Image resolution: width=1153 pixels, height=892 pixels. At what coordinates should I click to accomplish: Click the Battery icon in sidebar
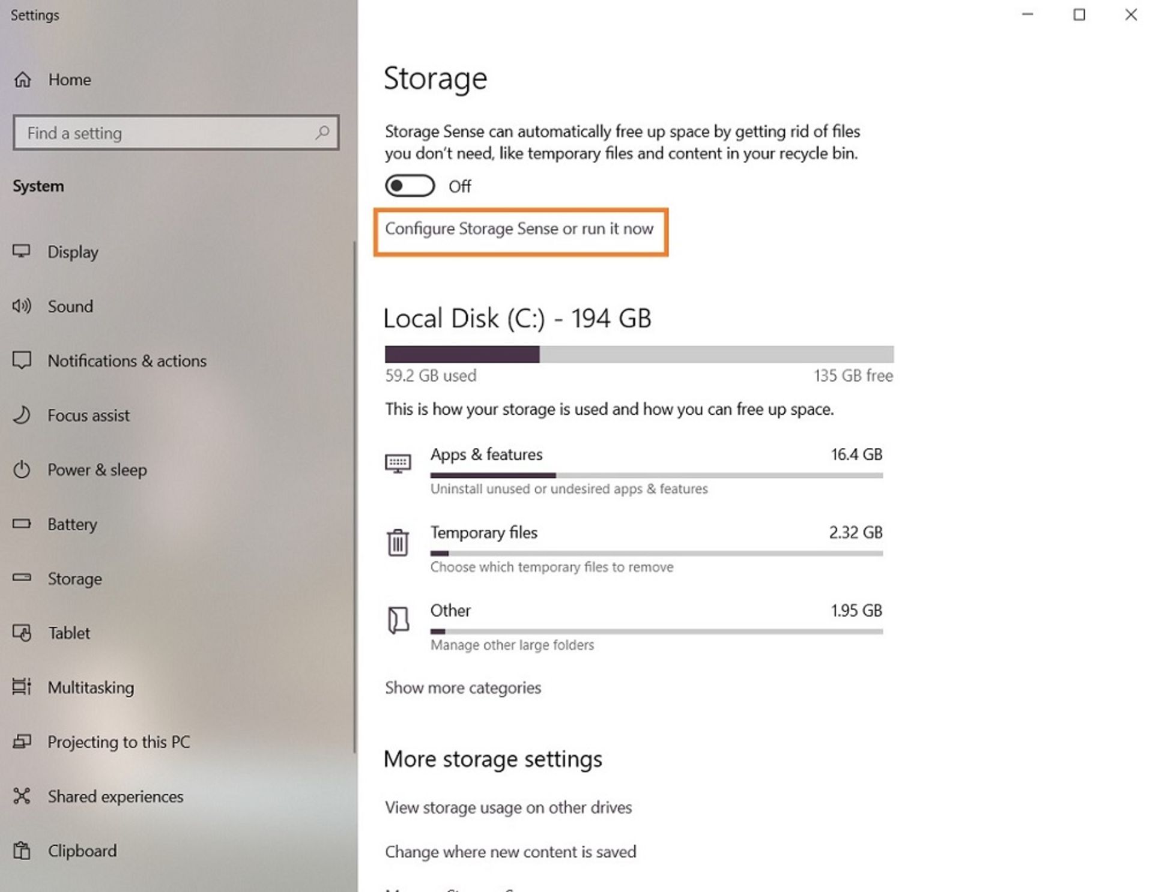click(22, 523)
